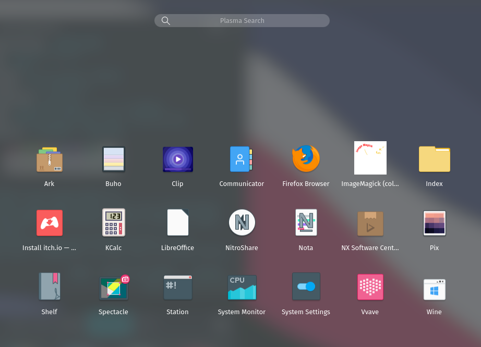The height and width of the screenshot is (347, 481).
Task: Click the magnifying glass search icon
Action: click(x=166, y=20)
